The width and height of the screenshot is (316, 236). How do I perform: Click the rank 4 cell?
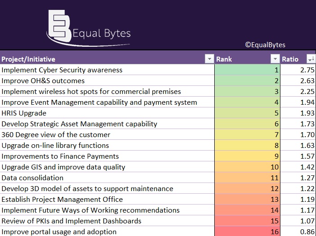point(247,102)
